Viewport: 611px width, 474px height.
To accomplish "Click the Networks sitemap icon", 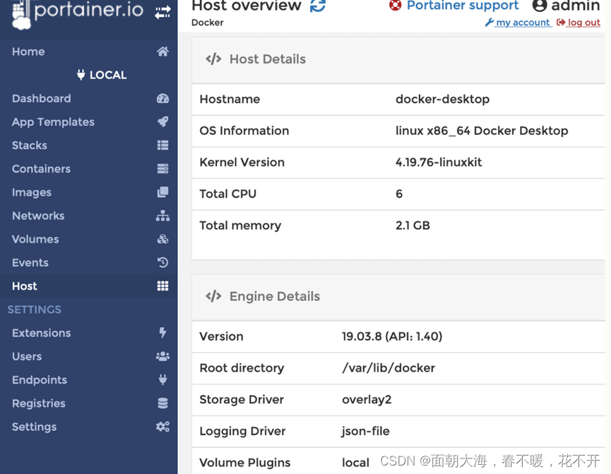I will coord(162,215).
